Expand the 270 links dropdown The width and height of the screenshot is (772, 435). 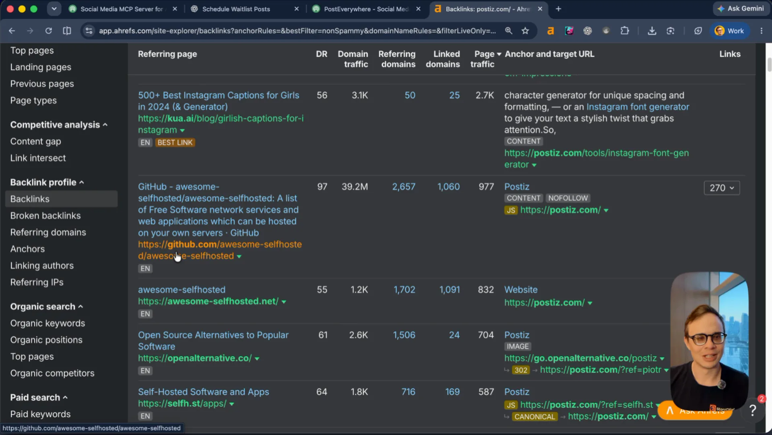(x=722, y=188)
